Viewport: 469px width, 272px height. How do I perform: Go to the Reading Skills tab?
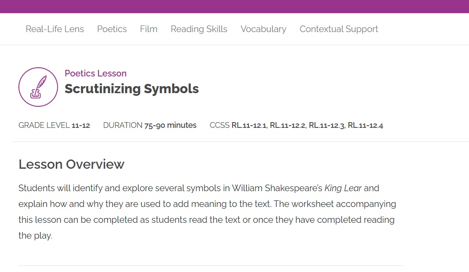199,29
